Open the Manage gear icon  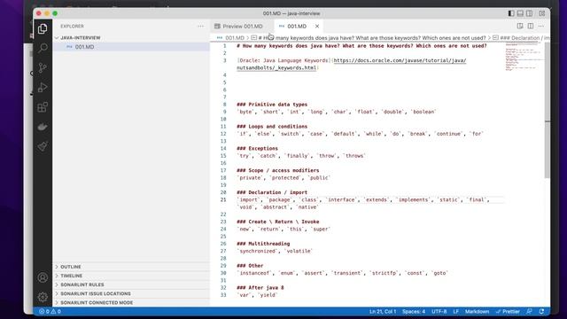point(43,297)
